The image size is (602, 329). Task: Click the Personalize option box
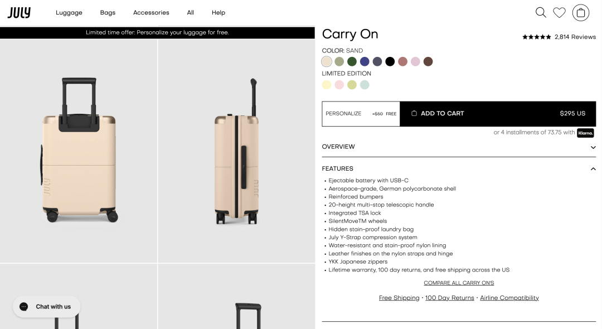click(x=361, y=114)
